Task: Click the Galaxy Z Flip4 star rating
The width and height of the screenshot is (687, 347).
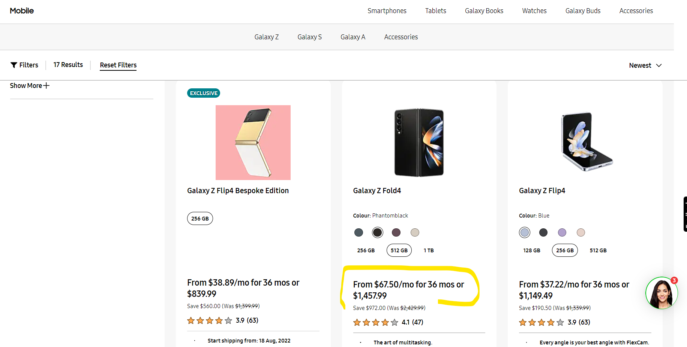Action: click(x=541, y=322)
